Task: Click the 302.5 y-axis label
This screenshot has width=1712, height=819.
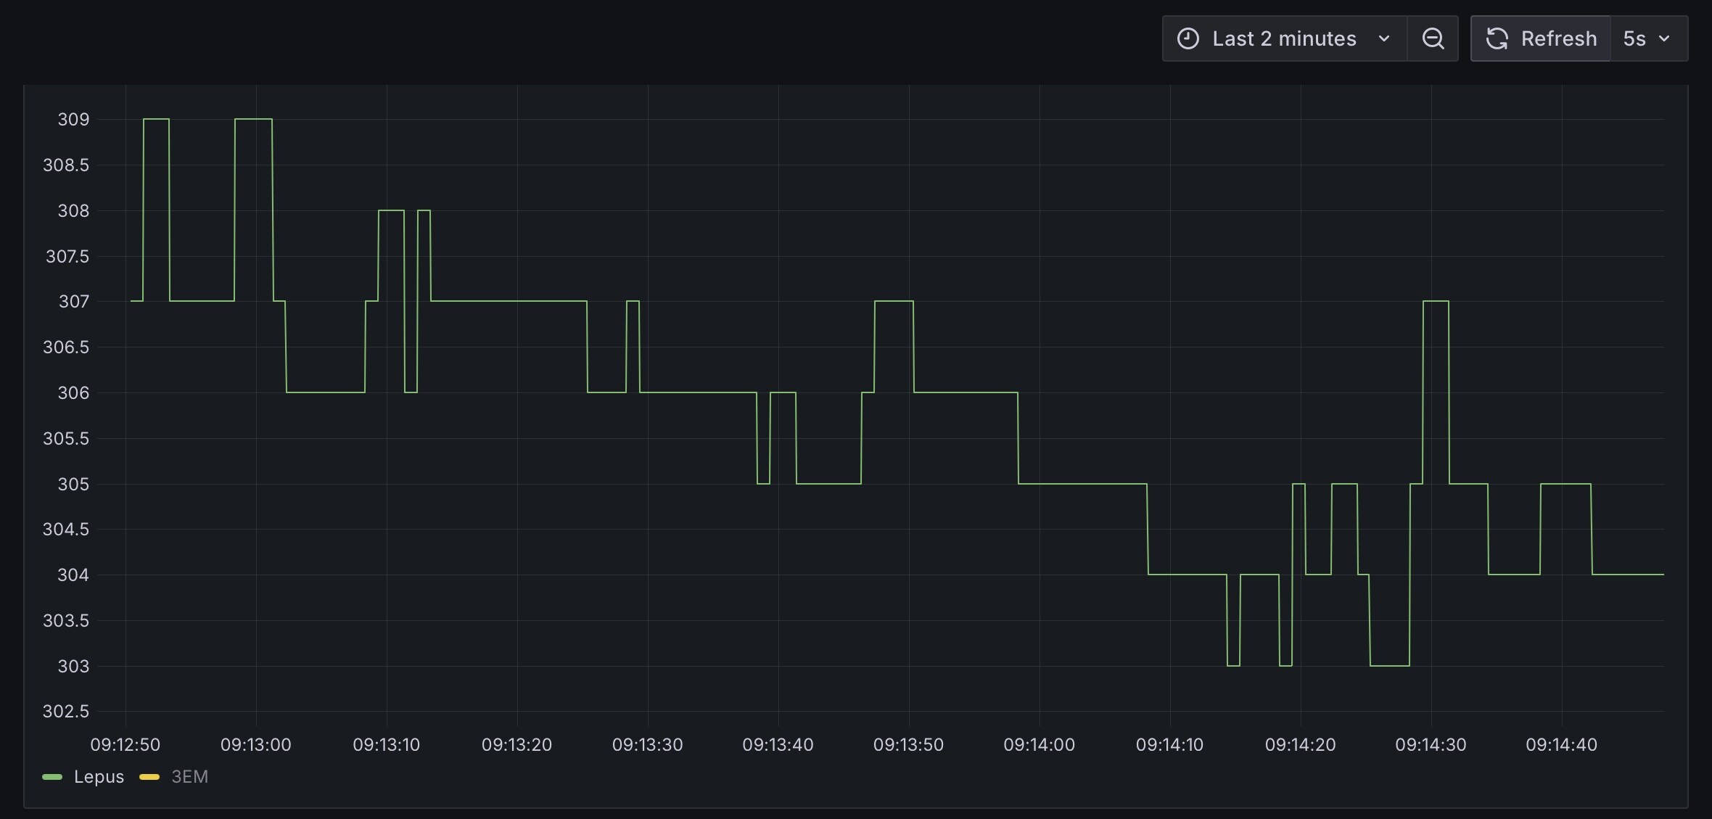Action: 66,711
